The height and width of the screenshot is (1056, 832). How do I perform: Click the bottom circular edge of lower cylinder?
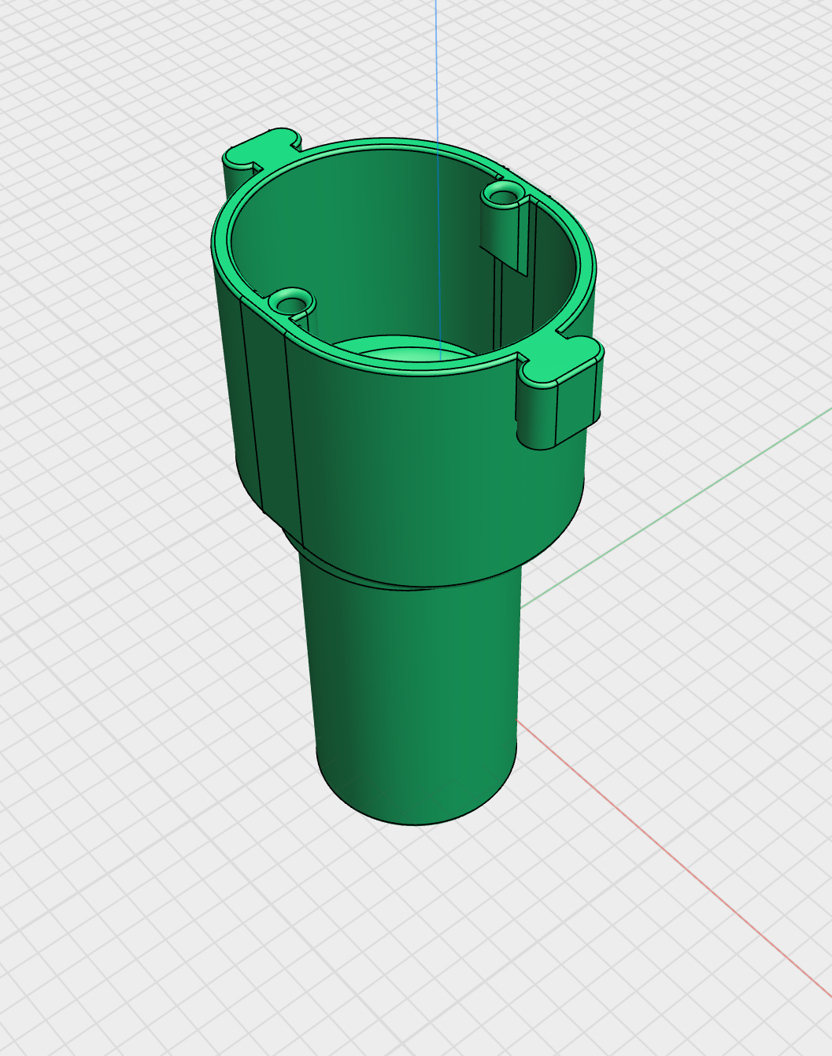pyautogui.click(x=417, y=824)
